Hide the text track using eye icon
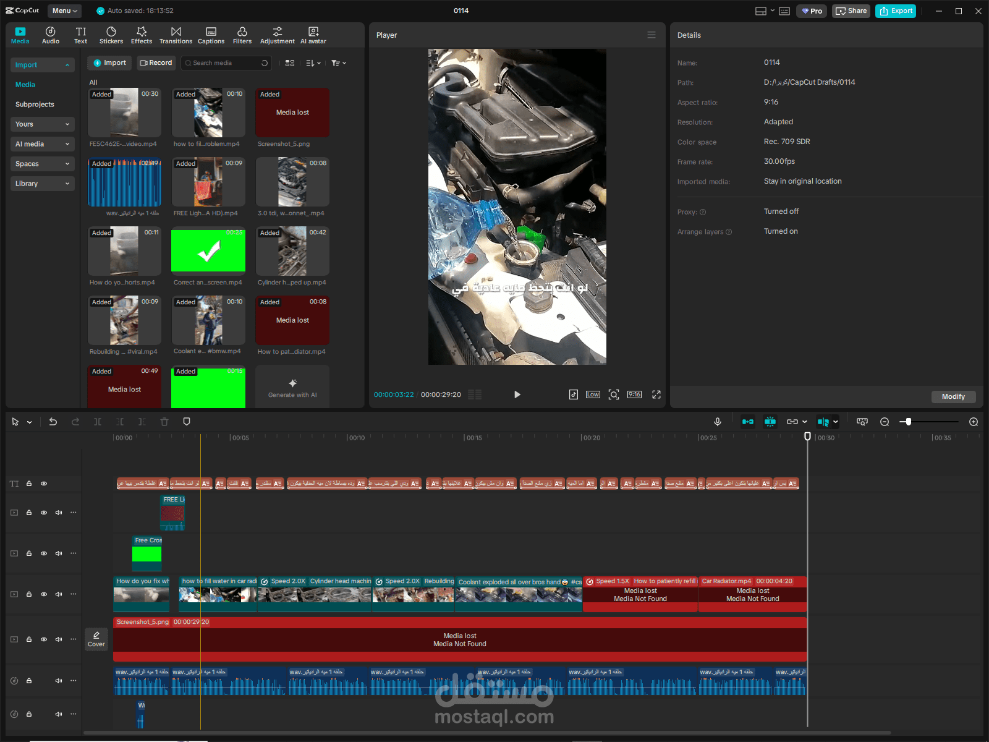Image resolution: width=989 pixels, height=742 pixels. [x=44, y=484]
